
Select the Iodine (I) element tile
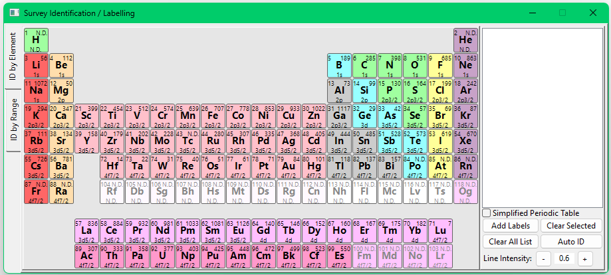click(x=440, y=141)
